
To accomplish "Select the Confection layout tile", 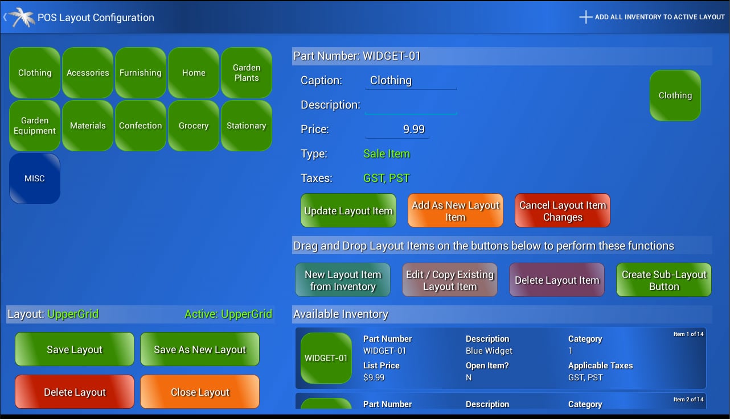I will click(141, 126).
